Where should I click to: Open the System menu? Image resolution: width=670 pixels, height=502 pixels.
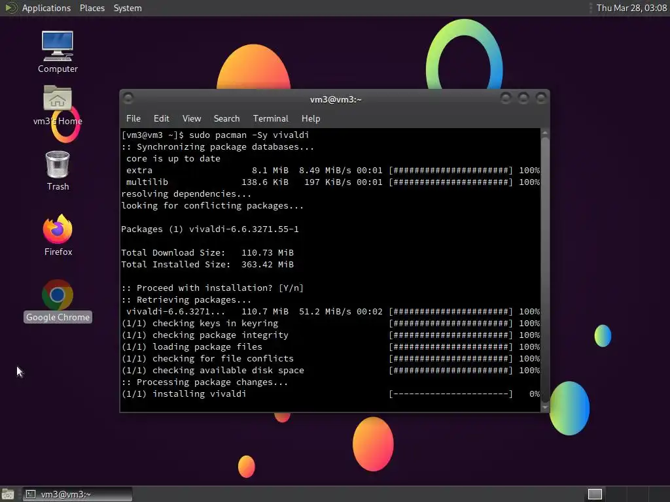128,8
